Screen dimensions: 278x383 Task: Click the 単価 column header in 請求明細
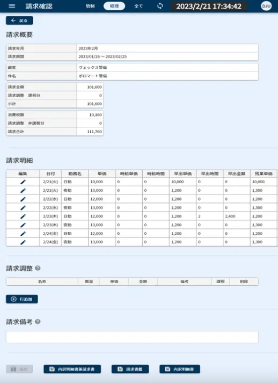pyautogui.click(x=102, y=174)
